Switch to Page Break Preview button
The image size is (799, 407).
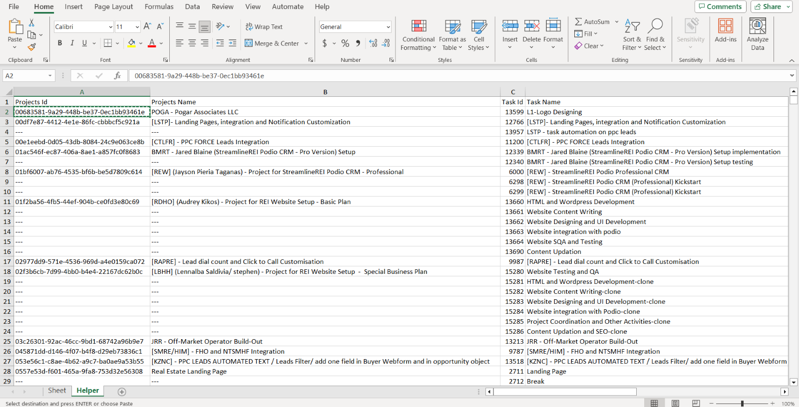[x=696, y=403]
